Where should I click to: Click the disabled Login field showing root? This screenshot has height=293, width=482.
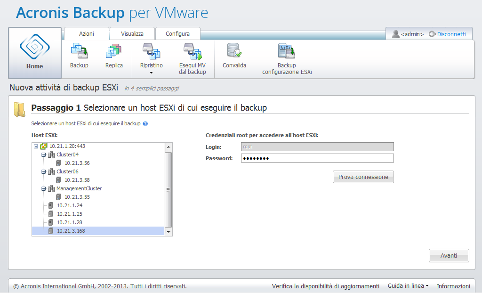point(317,147)
